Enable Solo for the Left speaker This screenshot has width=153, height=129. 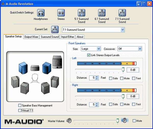(111, 78)
